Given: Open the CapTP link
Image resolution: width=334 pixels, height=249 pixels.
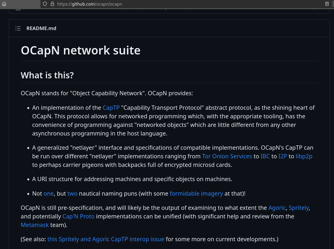Looking at the screenshot, I should click(x=111, y=108).
